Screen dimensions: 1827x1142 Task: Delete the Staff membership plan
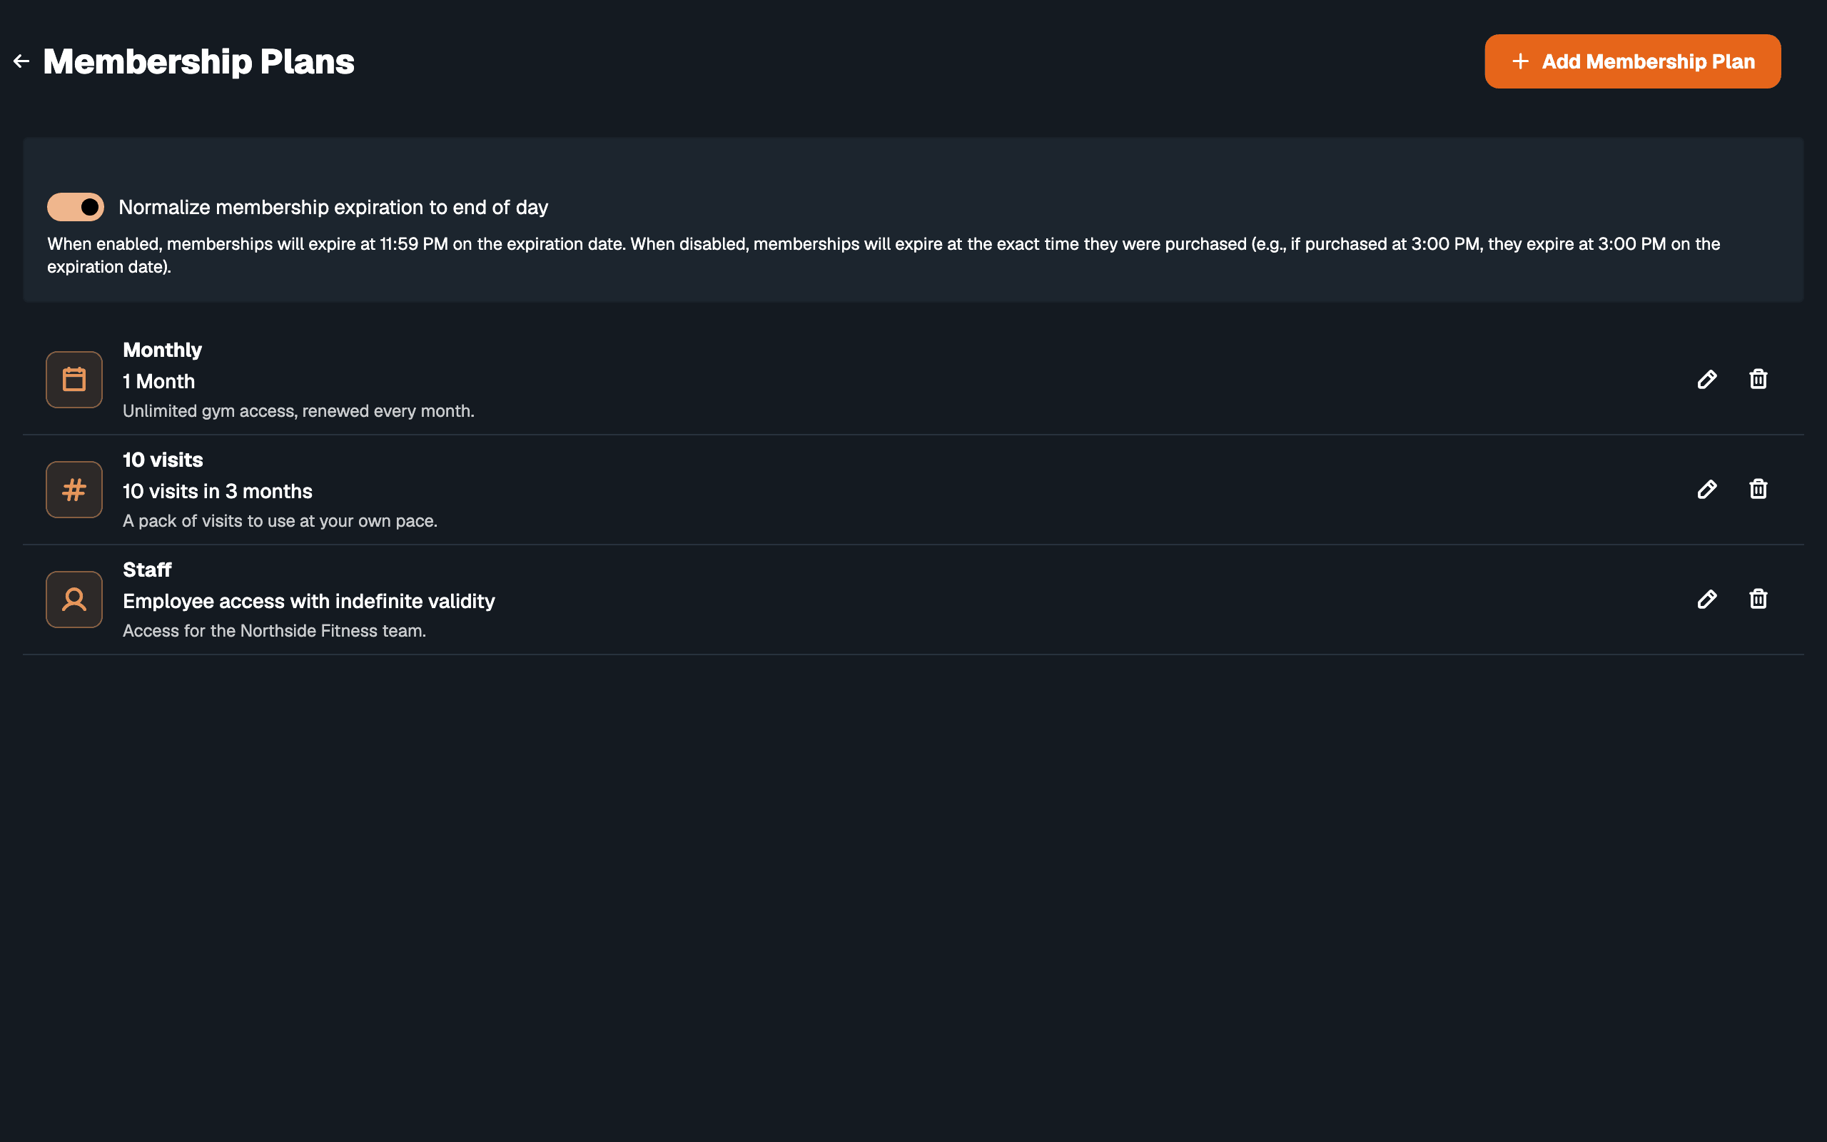pyautogui.click(x=1758, y=599)
